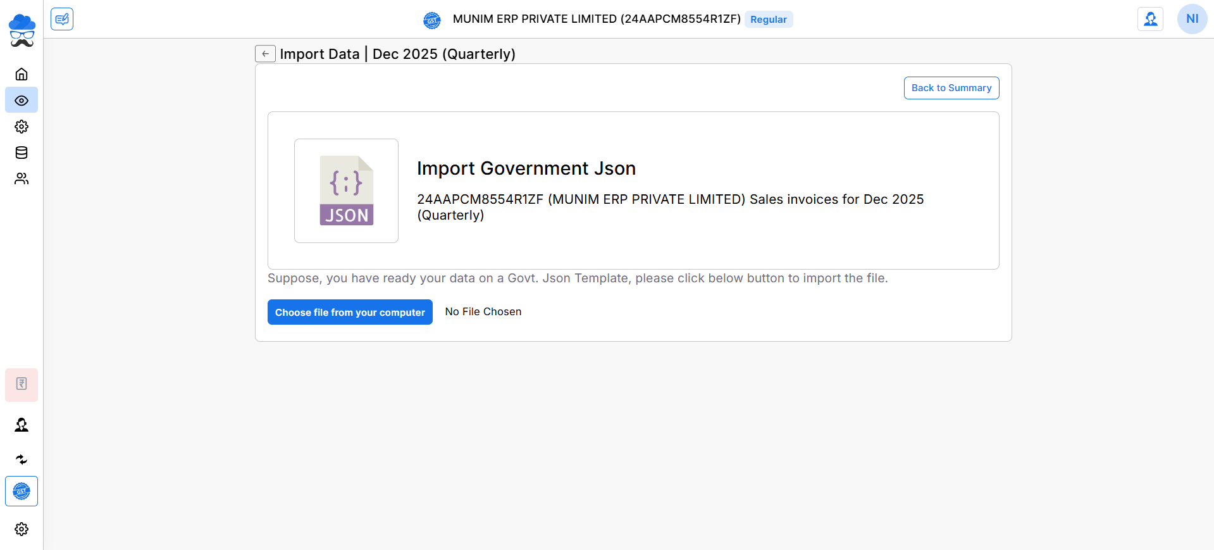Image resolution: width=1214 pixels, height=550 pixels.
Task: Open the database icon in the sidebar
Action: click(22, 153)
